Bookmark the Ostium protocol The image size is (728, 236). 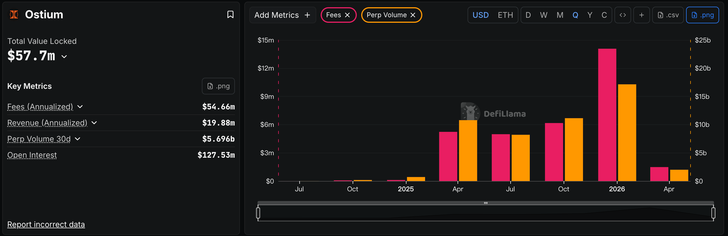(230, 15)
